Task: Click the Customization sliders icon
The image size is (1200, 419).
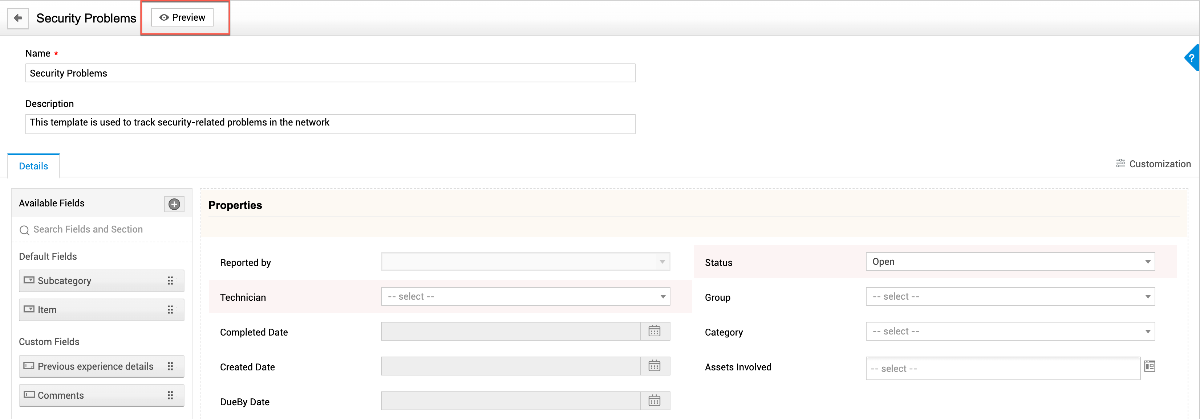Action: [1121, 163]
